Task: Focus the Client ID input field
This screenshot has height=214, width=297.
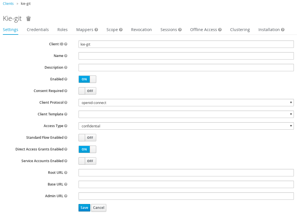Action: click(186, 44)
